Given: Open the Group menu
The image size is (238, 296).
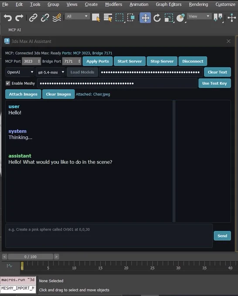Looking at the screenshot, I should pyautogui.click(x=53, y=4).
